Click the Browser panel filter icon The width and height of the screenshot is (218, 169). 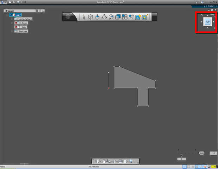[x=37, y=11]
